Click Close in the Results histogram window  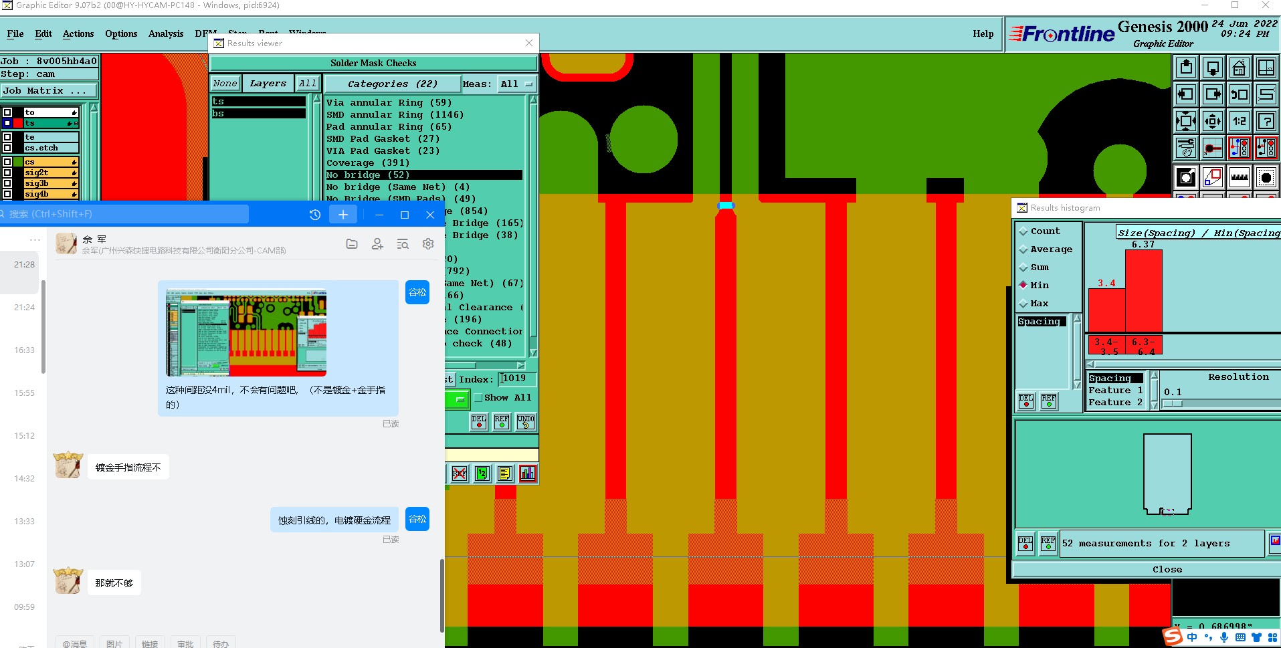(1167, 569)
